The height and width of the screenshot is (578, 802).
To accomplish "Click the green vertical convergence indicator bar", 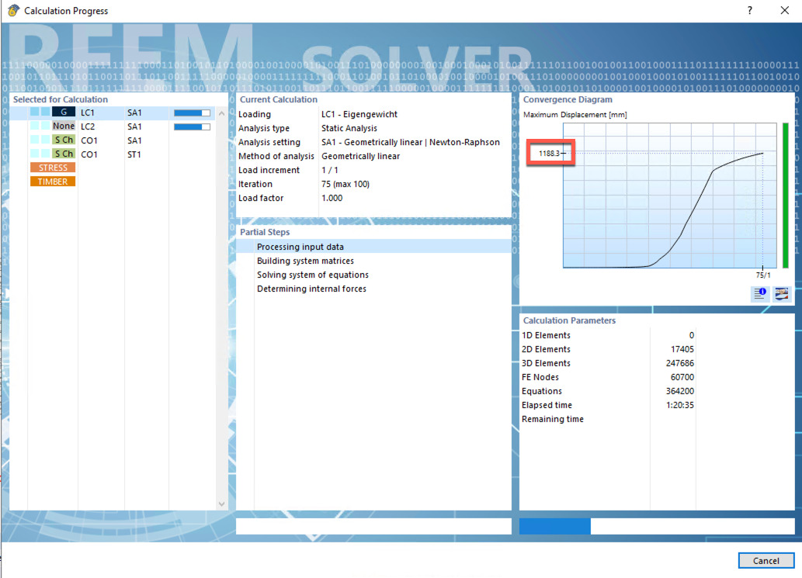I will click(785, 195).
